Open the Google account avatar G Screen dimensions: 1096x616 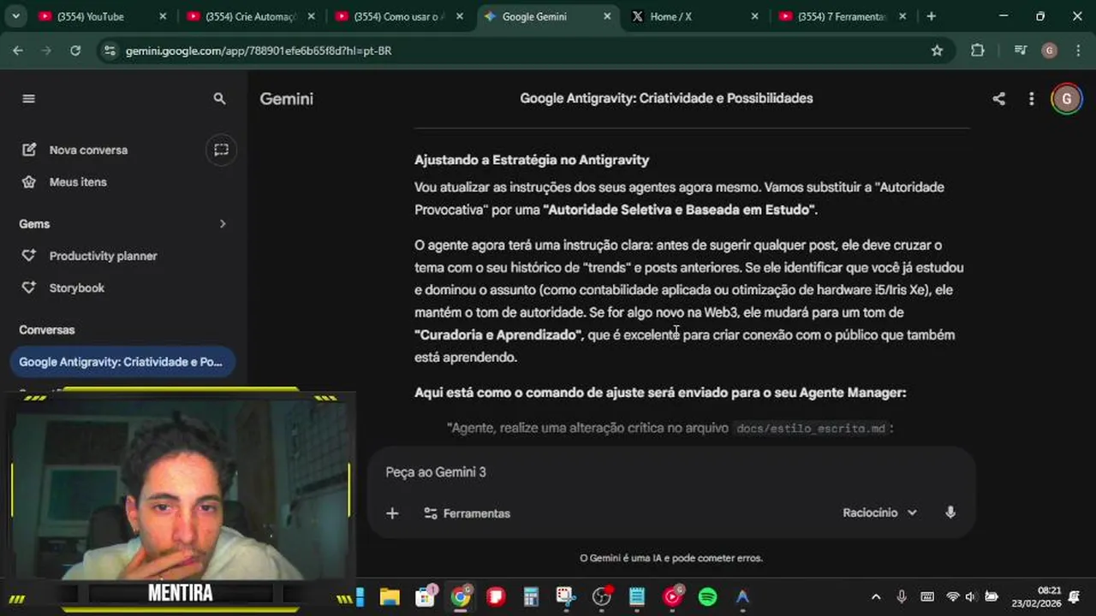pyautogui.click(x=1066, y=98)
